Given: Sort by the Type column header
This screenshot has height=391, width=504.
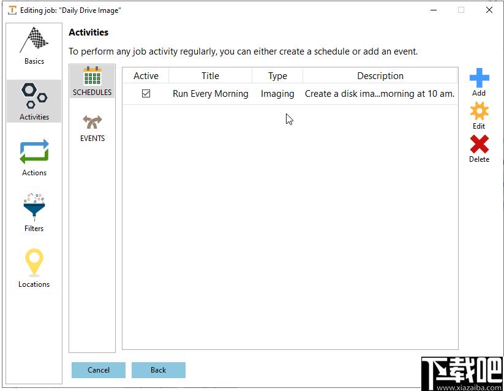Looking at the screenshot, I should (277, 76).
